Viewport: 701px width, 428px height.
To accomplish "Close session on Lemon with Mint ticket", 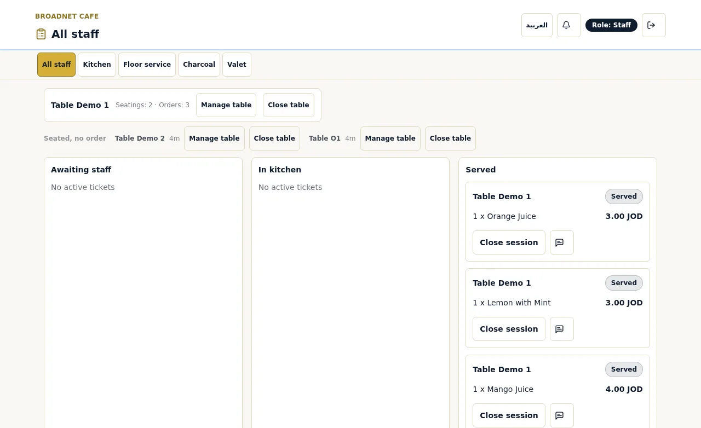I will pyautogui.click(x=509, y=329).
